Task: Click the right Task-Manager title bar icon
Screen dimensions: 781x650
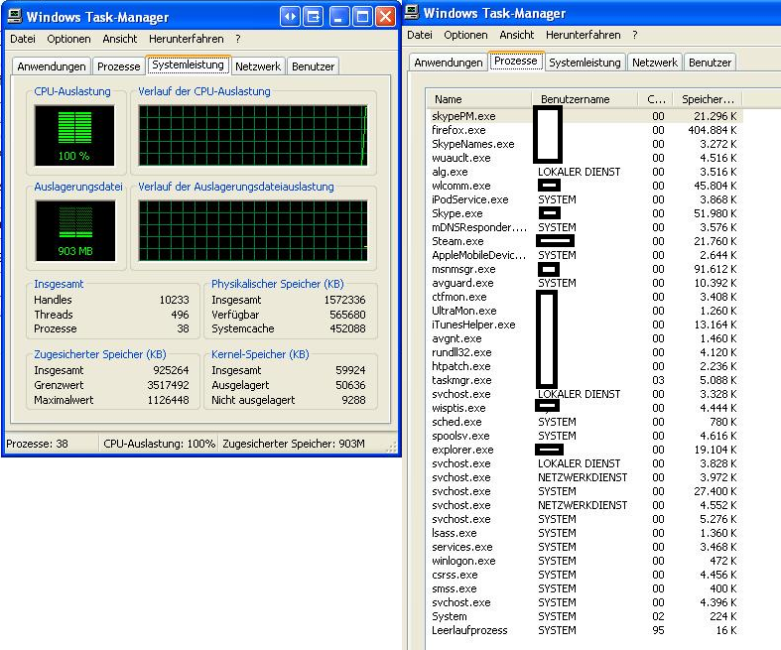Action: tap(412, 13)
